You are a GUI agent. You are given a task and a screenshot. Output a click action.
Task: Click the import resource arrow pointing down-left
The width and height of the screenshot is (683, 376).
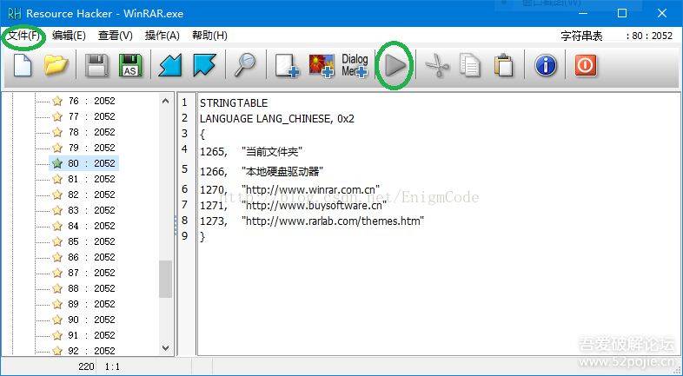click(169, 65)
